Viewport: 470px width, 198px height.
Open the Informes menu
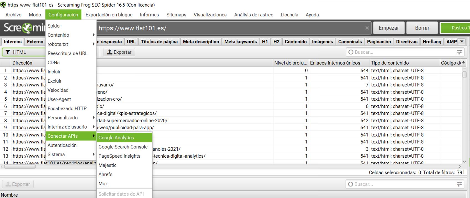pos(149,15)
